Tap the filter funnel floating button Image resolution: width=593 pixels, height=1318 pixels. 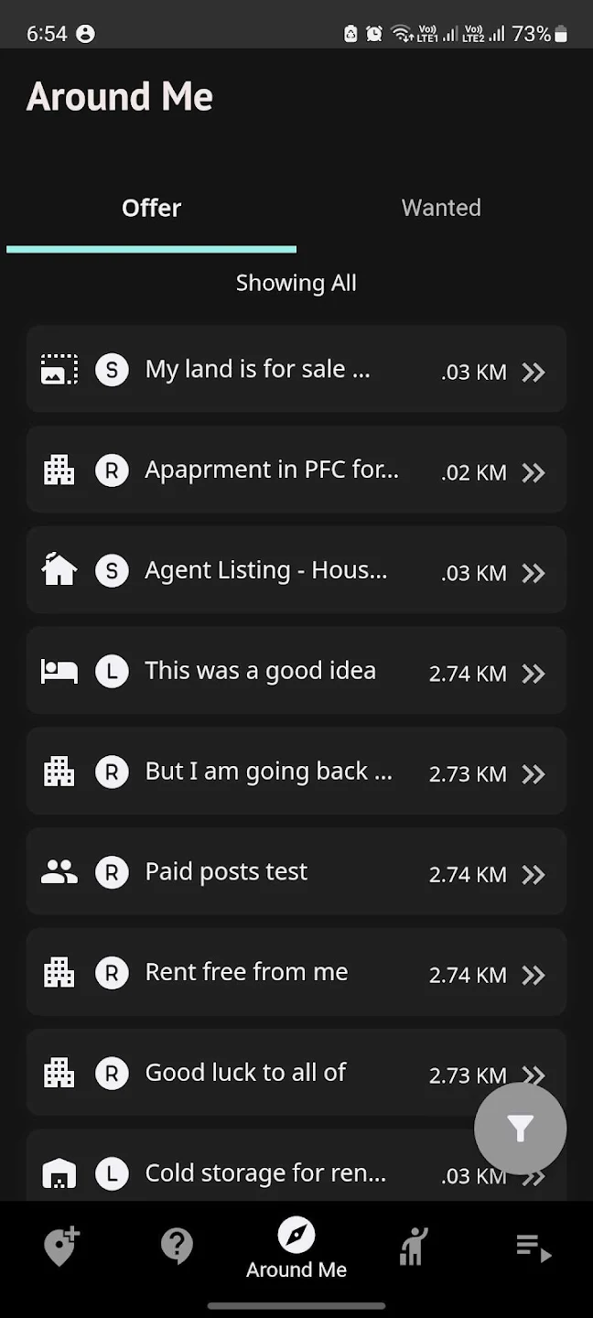(520, 1129)
